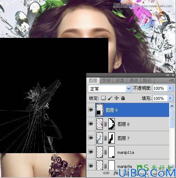Click chain link icon on manip11a layer
This screenshot has height=178, width=176.
pos(105,152)
